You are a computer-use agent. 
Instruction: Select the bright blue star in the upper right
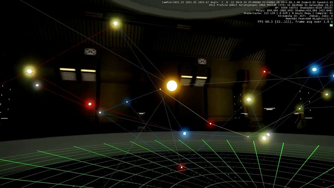pos(315,70)
